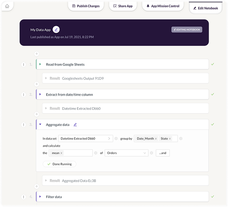Expand the Filter data step
This screenshot has width=228, height=207.
coord(40,197)
